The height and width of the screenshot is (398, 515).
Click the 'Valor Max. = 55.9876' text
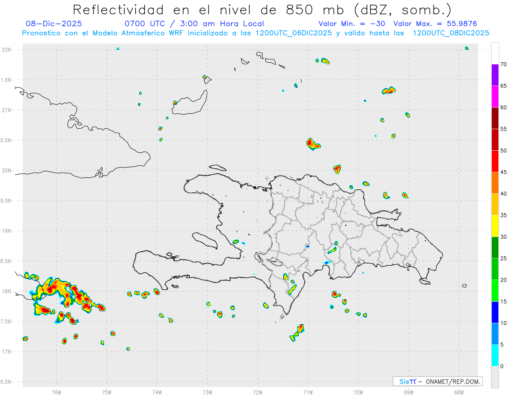tap(435, 24)
